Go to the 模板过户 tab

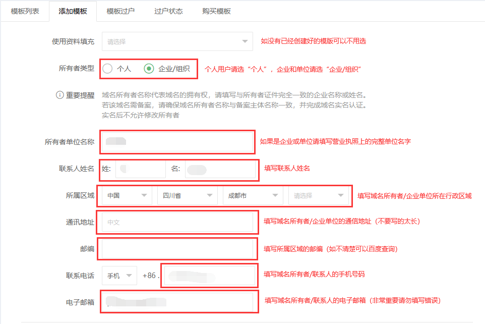tap(120, 11)
